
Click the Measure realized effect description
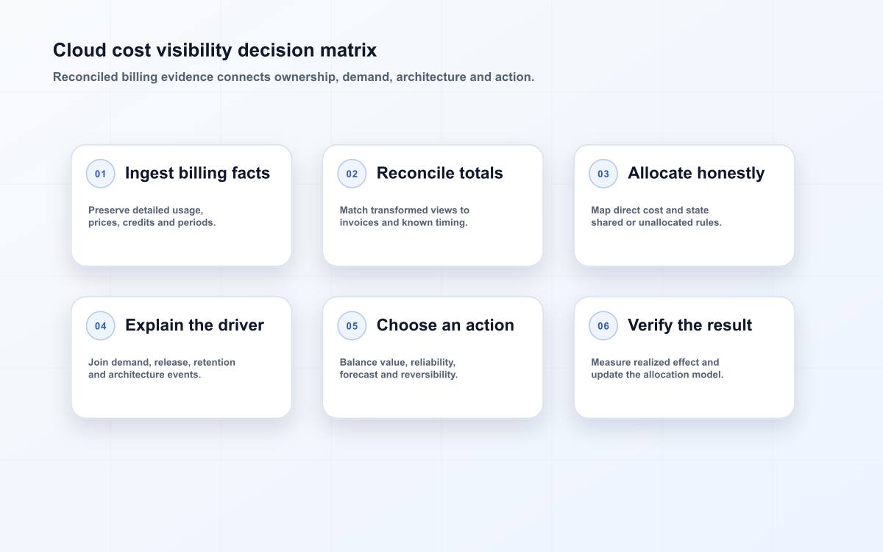657,368
